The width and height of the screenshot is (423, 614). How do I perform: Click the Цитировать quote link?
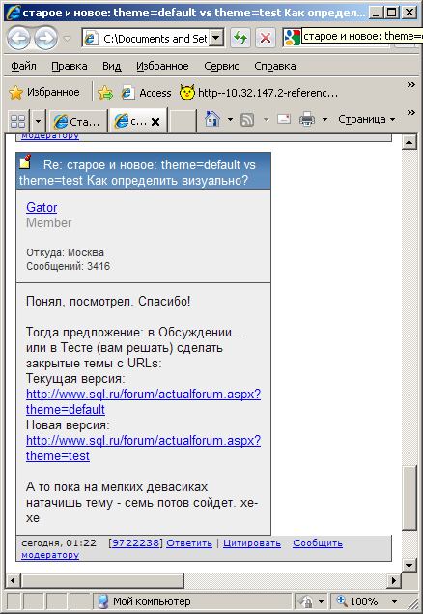[252, 543]
